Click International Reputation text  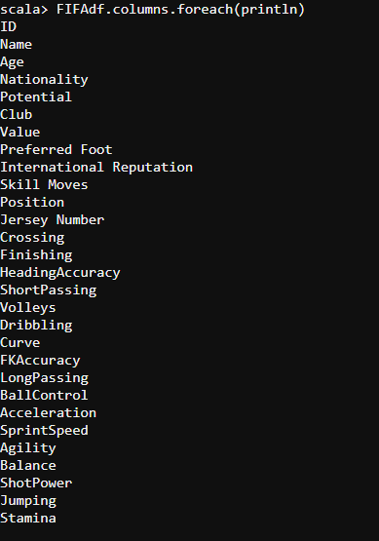(x=96, y=168)
